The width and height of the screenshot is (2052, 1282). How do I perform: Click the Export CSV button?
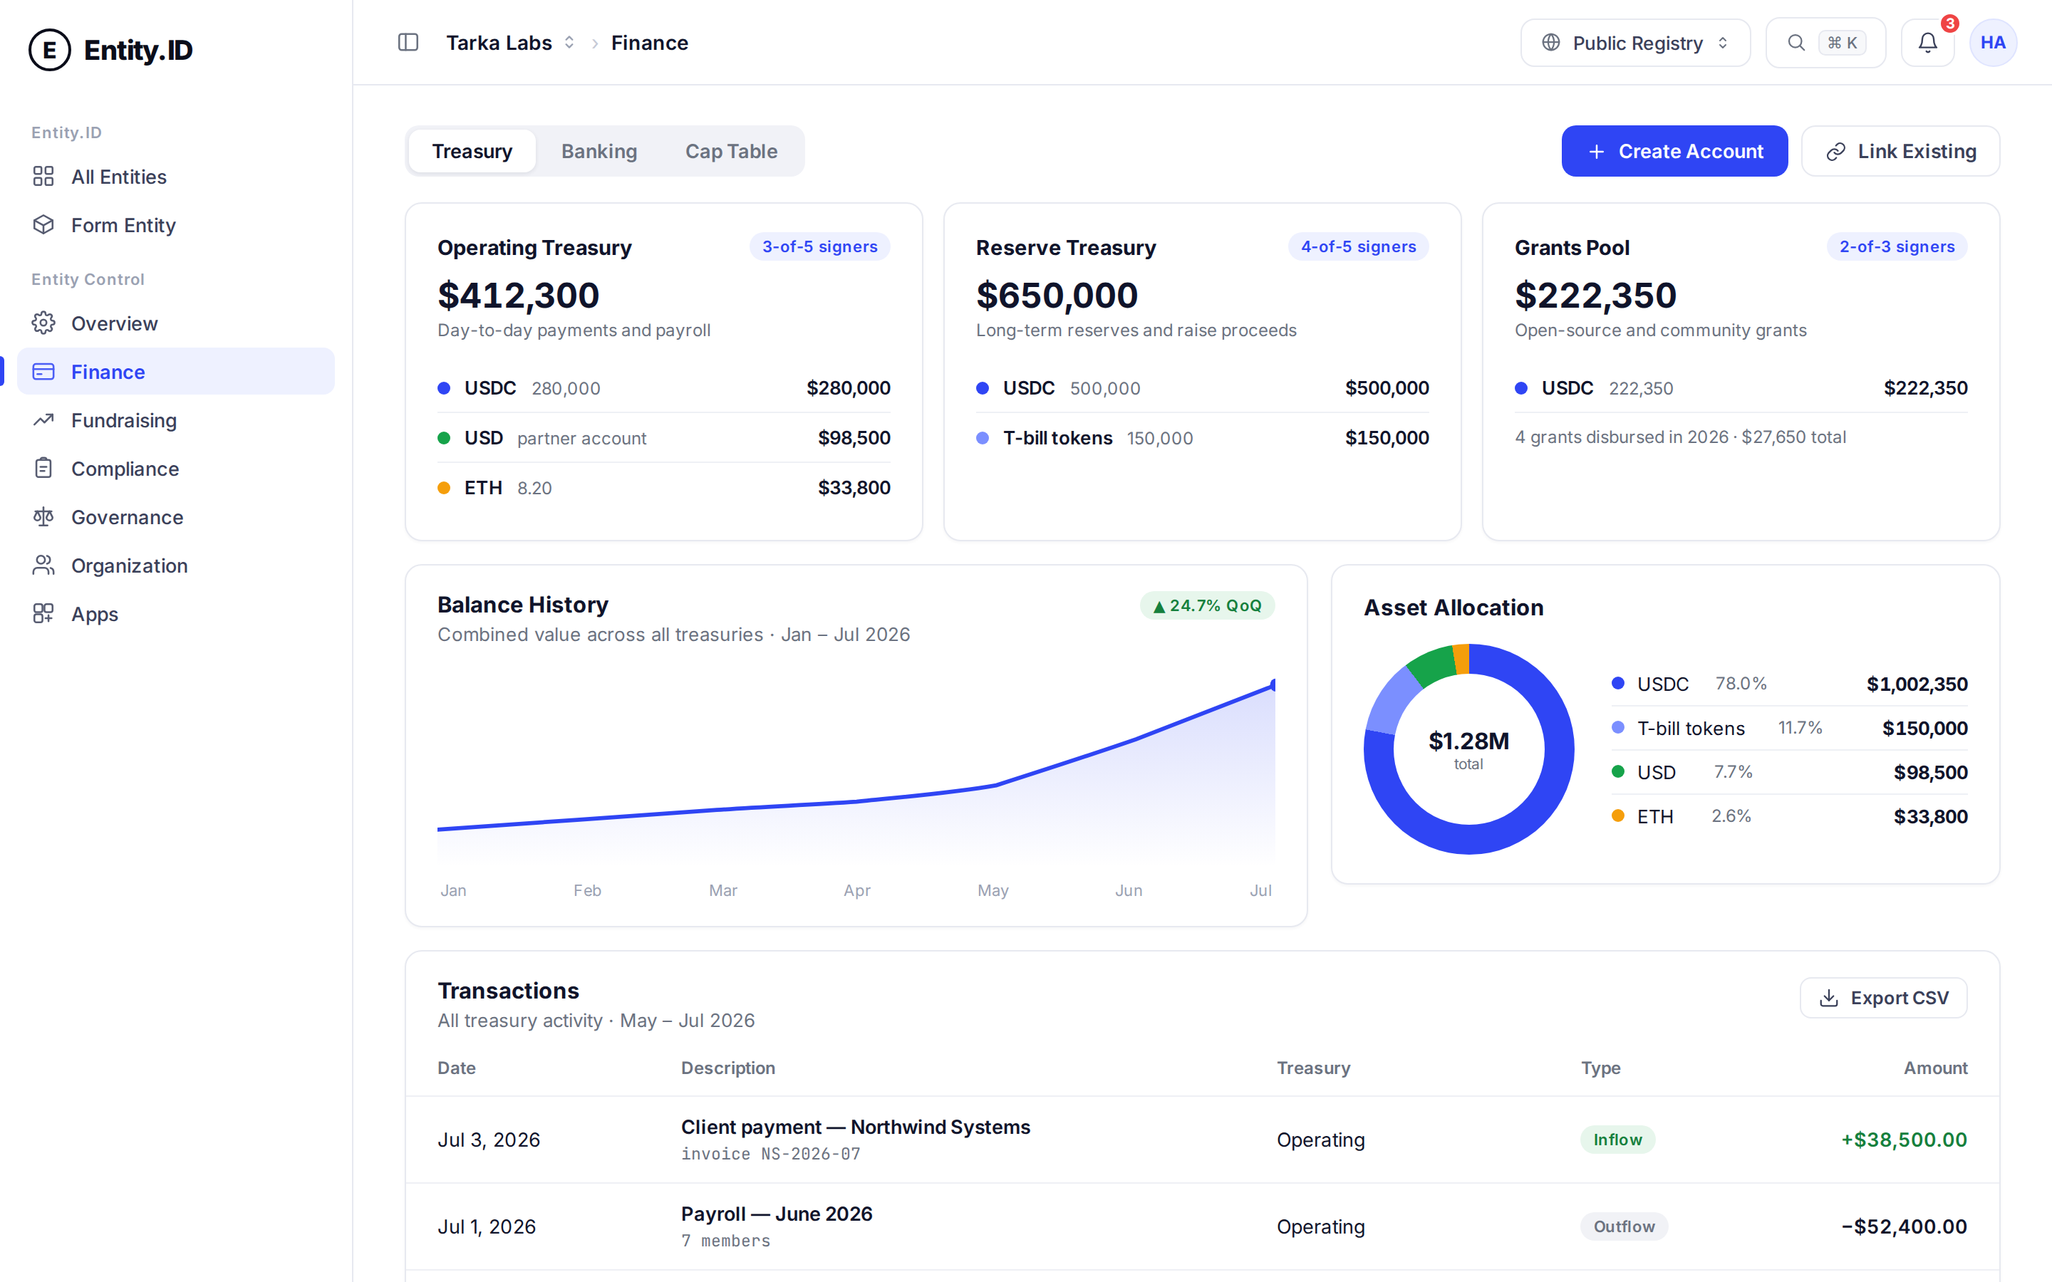[1883, 998]
